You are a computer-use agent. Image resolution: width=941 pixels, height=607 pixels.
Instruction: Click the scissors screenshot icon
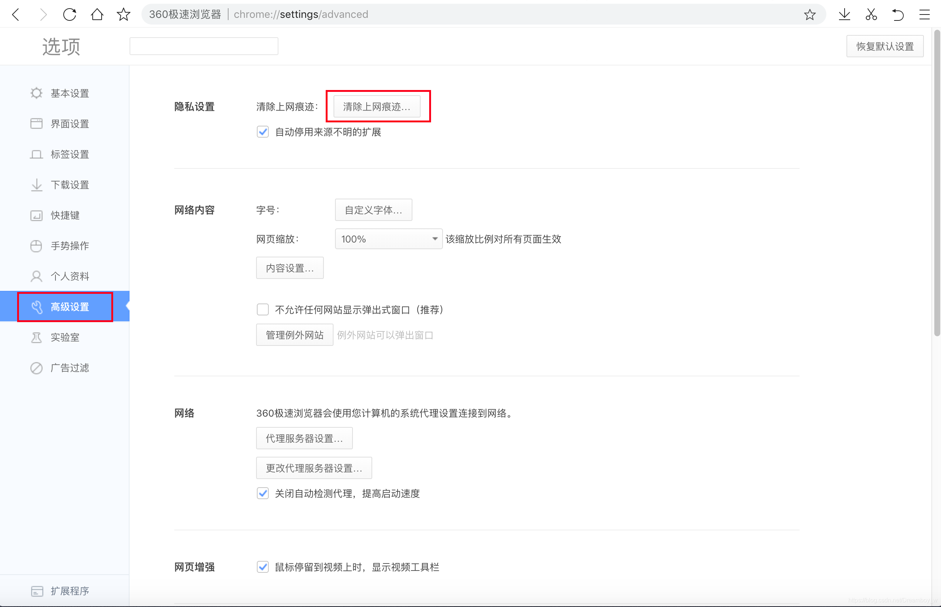871,15
